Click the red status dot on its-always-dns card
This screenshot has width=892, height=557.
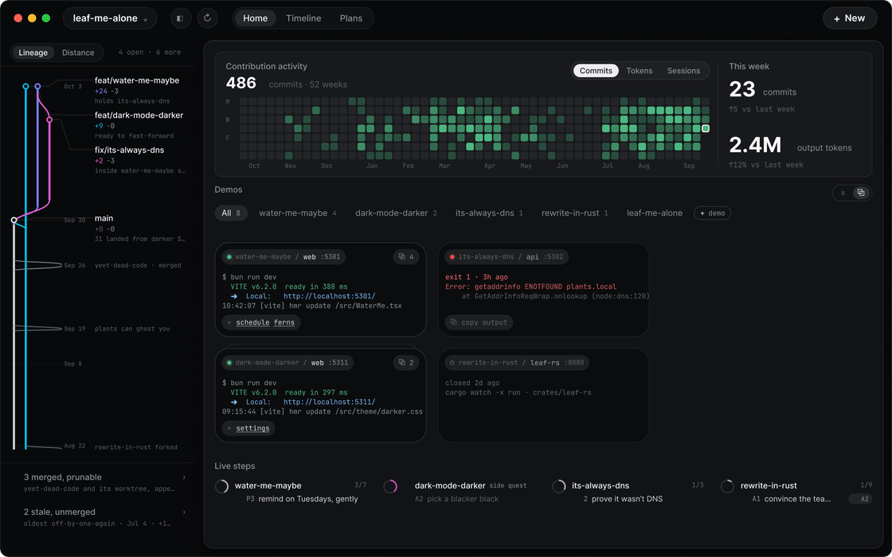(x=452, y=257)
